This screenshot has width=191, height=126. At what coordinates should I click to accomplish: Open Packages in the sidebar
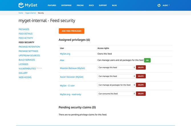24,29
